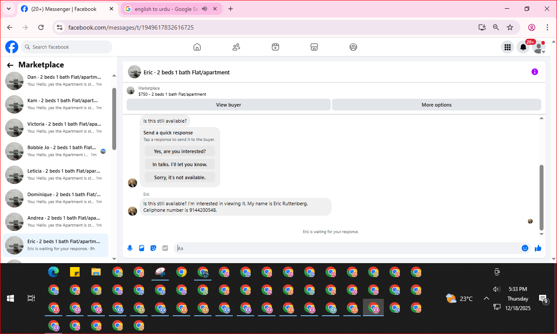Open the Reels video icon
Viewport: 557px width, 334px height.
point(275,47)
